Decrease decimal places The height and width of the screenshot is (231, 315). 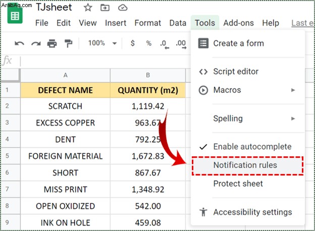click(x=165, y=44)
